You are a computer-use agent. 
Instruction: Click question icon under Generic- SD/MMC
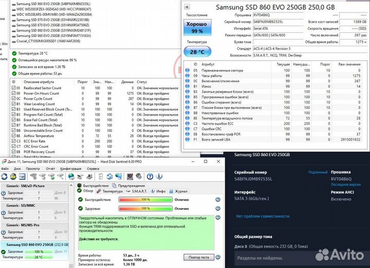(x=3, y=213)
